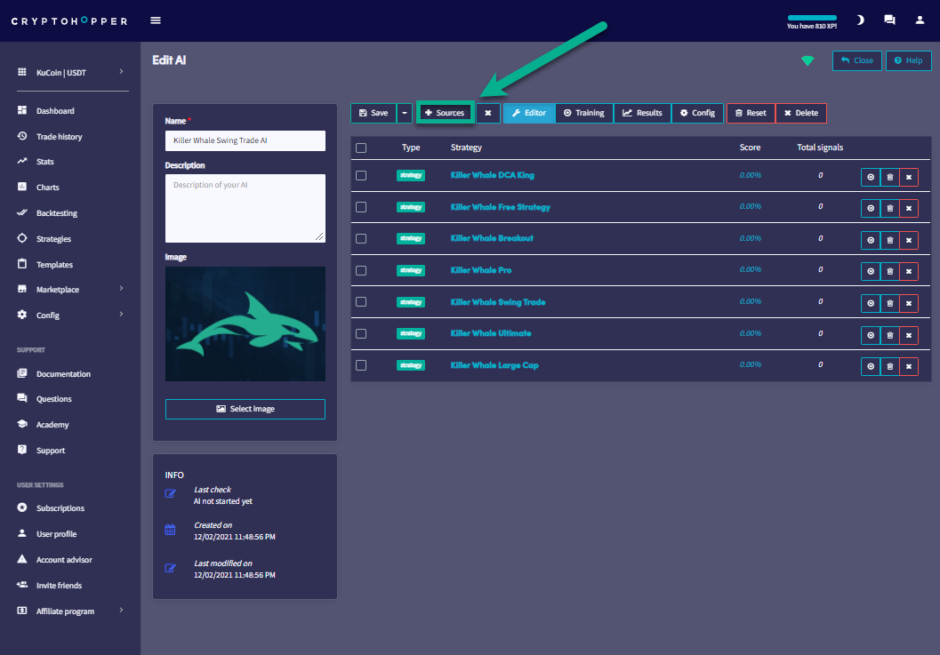Click the X icon for Killer Whale Pro row
The image size is (940, 655).
click(x=908, y=272)
